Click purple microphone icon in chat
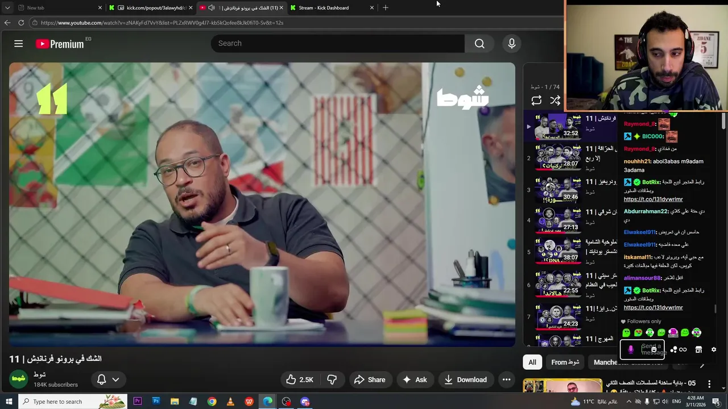The width and height of the screenshot is (728, 409). (630, 350)
